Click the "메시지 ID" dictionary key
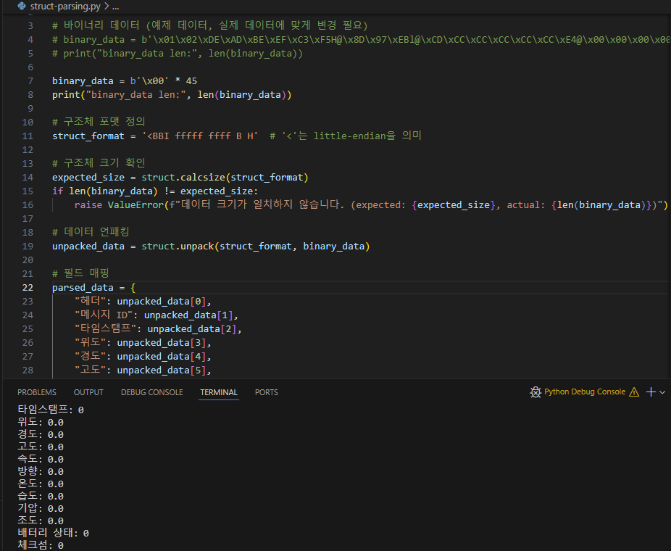The image size is (671, 551). coord(104,315)
